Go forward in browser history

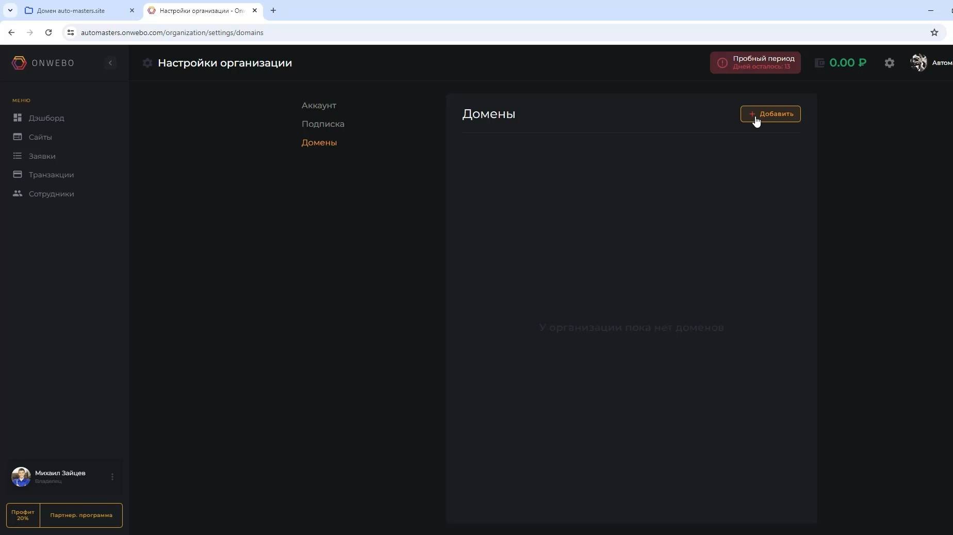click(30, 32)
